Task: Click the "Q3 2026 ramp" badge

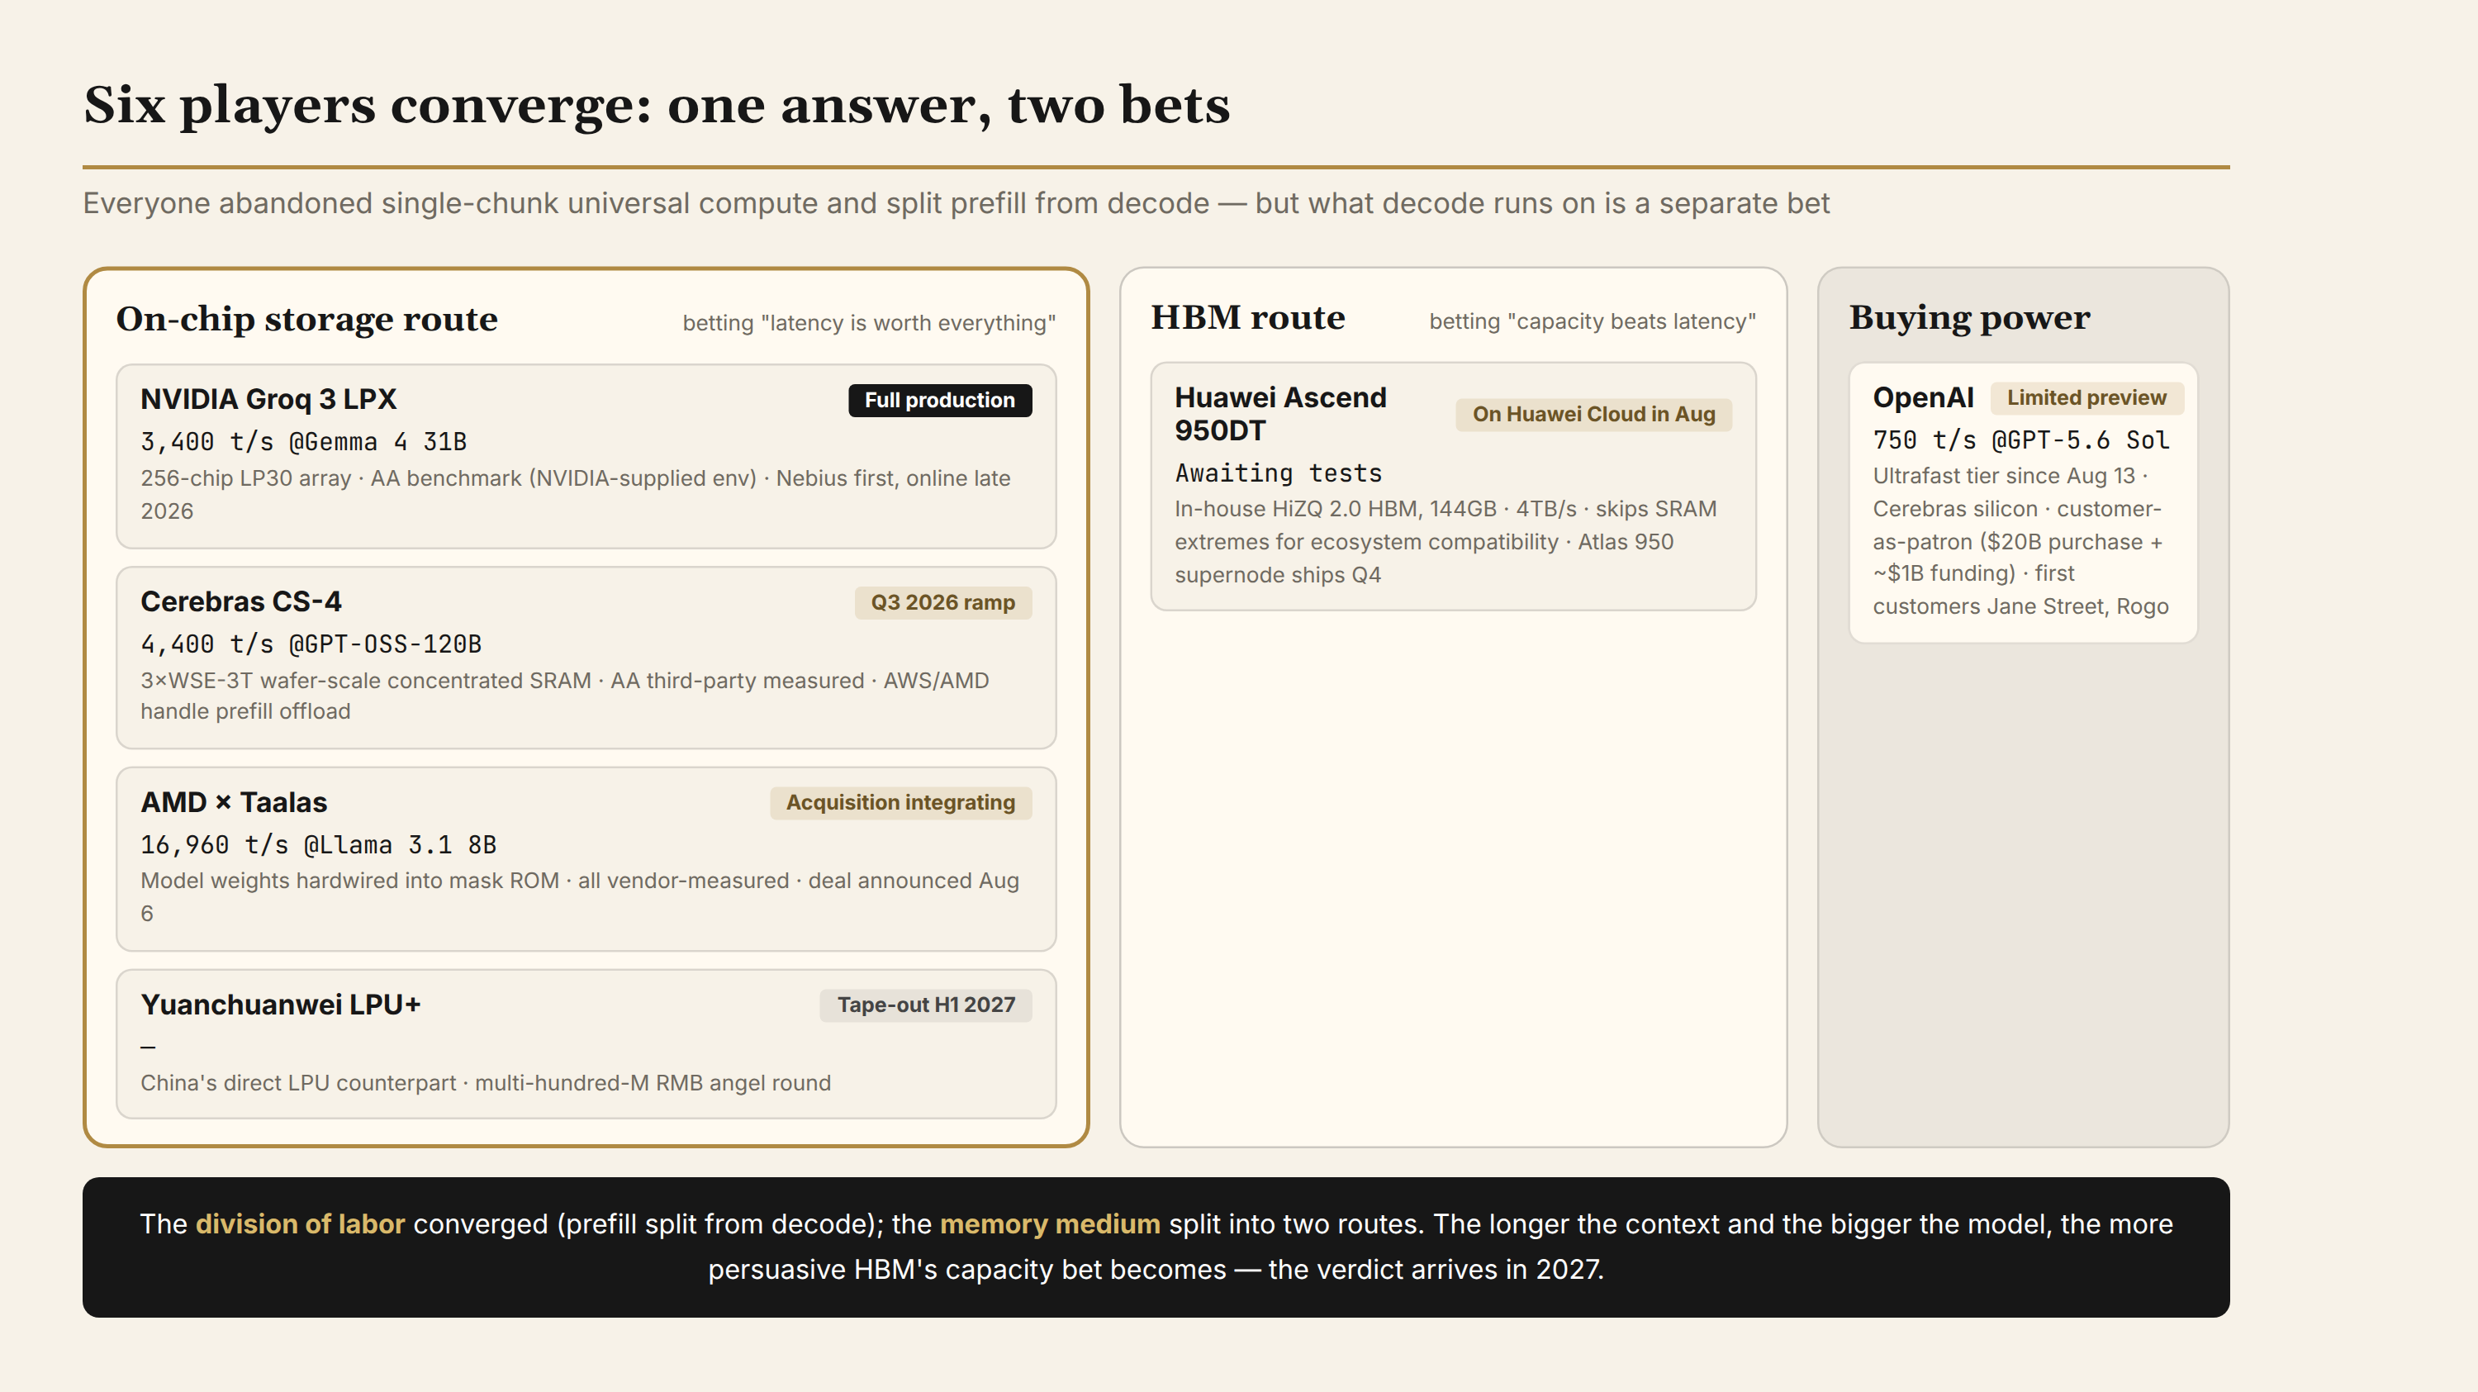Action: tap(942, 602)
